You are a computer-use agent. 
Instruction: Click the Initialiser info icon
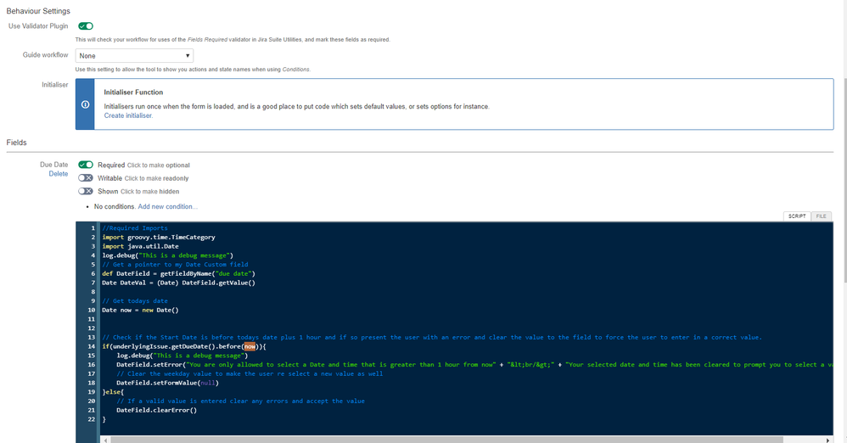(86, 104)
